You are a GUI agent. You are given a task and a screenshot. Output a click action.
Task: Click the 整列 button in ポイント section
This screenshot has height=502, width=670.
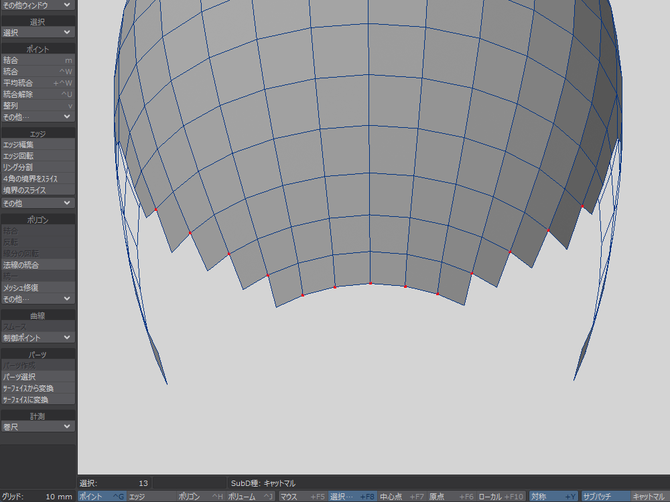(38, 106)
